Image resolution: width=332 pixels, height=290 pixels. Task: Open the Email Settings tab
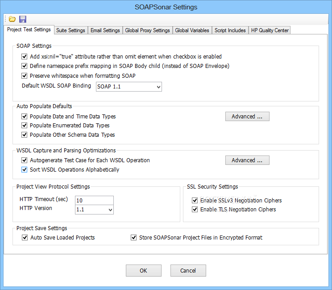pyautogui.click(x=105, y=30)
